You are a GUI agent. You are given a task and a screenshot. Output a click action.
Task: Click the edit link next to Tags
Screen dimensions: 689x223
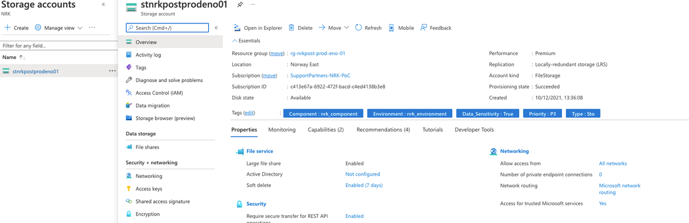249,113
